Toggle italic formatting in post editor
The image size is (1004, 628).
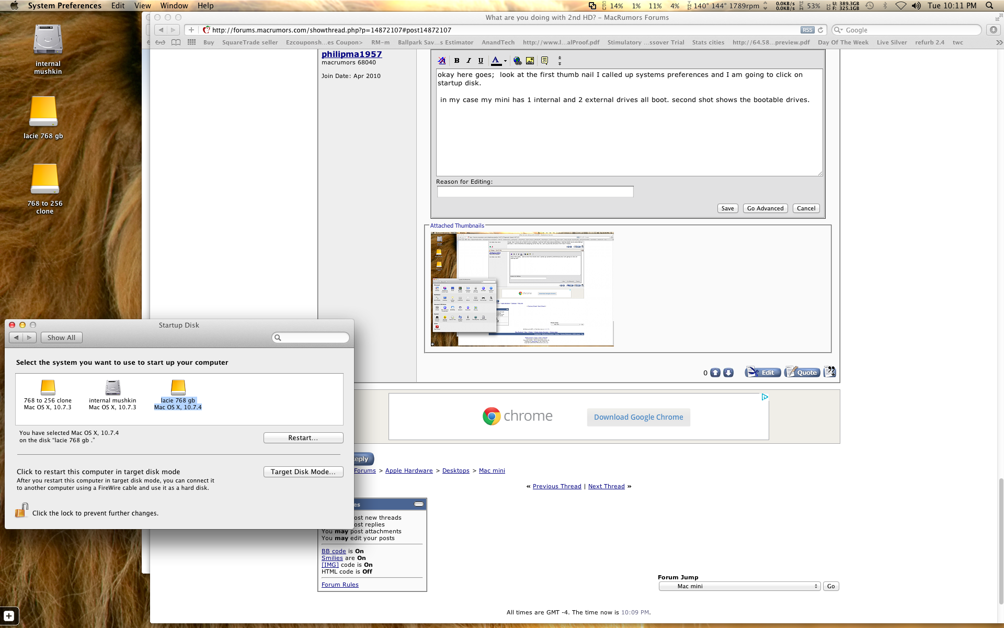click(469, 61)
